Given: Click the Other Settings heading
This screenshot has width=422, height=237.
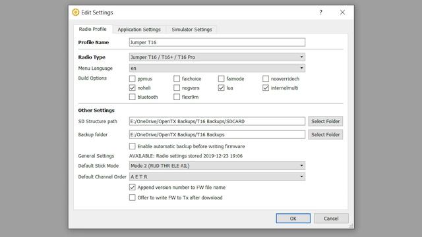Looking at the screenshot, I should [96, 111].
